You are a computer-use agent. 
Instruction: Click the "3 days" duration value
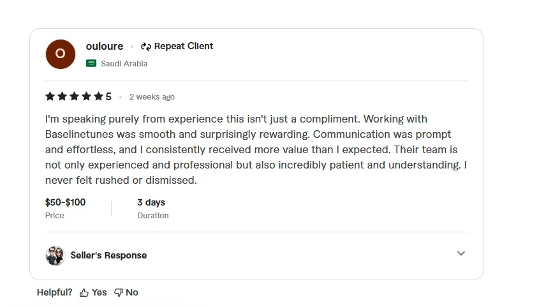(151, 202)
